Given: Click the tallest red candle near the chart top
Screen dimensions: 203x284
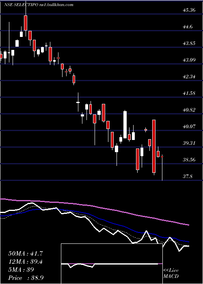Looking at the screenshot, I should click(26, 23).
